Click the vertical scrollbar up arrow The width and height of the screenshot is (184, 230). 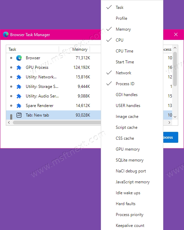175,48
